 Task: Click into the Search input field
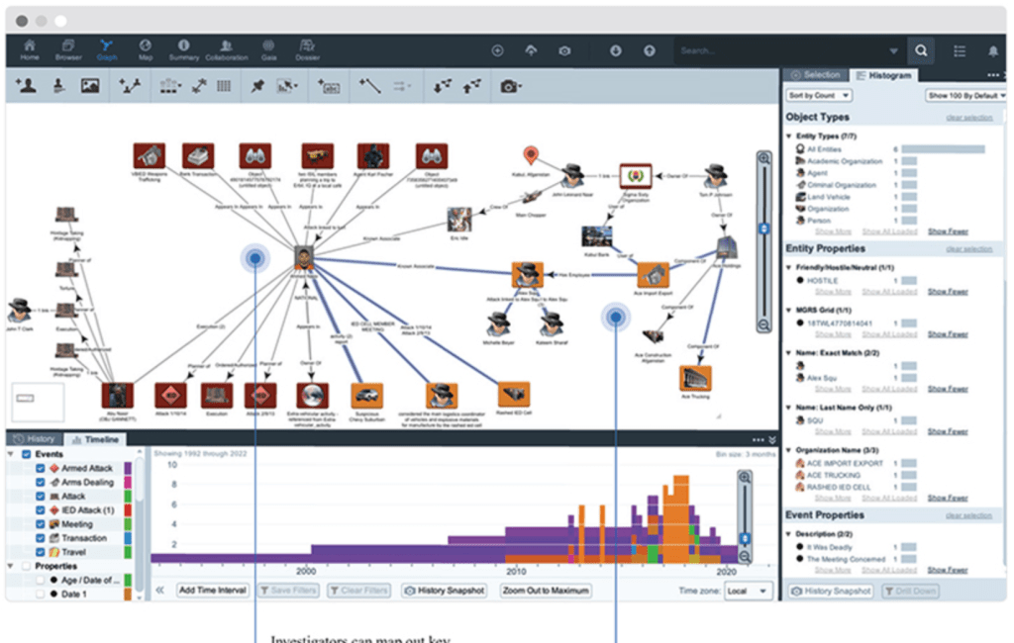point(782,51)
